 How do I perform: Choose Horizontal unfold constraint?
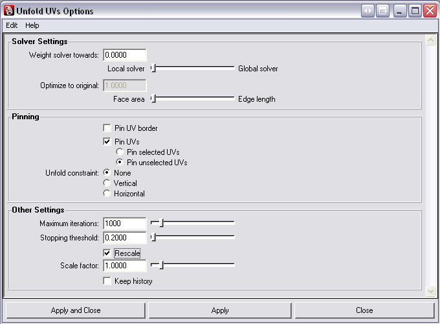[x=107, y=194]
